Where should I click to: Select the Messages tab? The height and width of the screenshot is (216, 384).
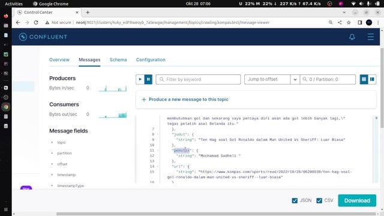pyautogui.click(x=89, y=60)
